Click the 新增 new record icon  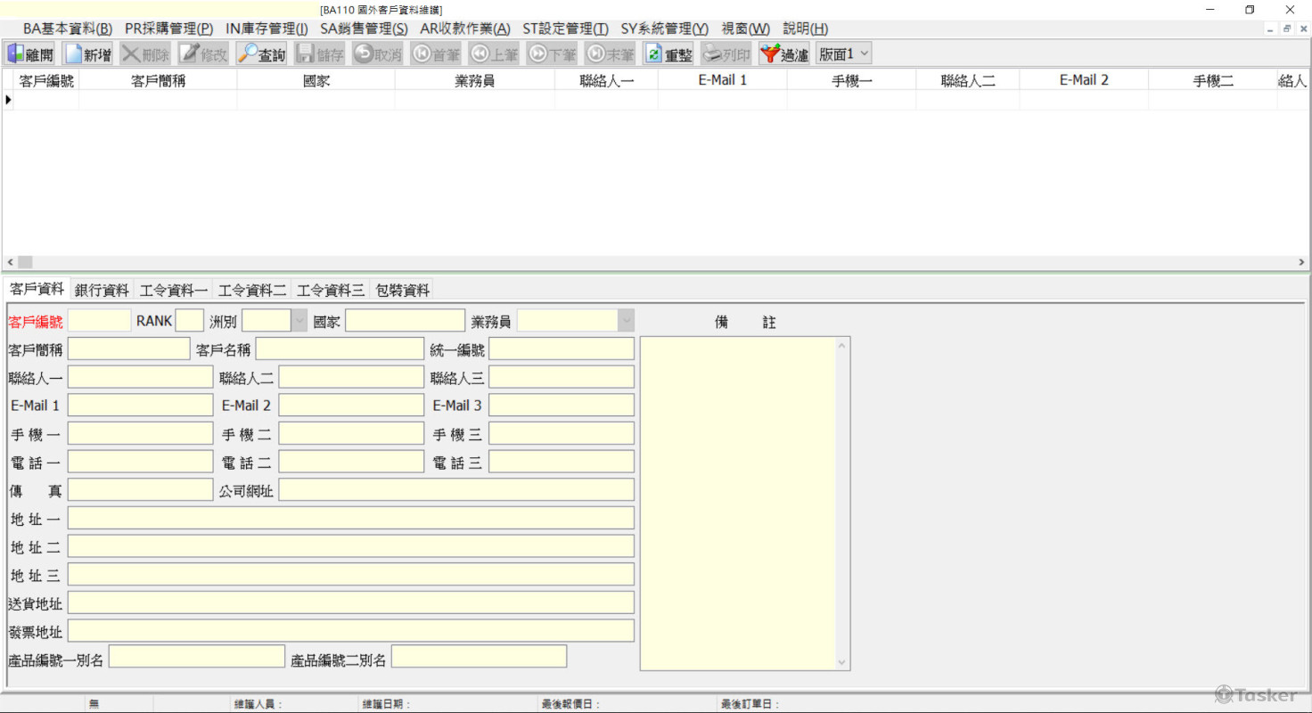click(x=74, y=54)
